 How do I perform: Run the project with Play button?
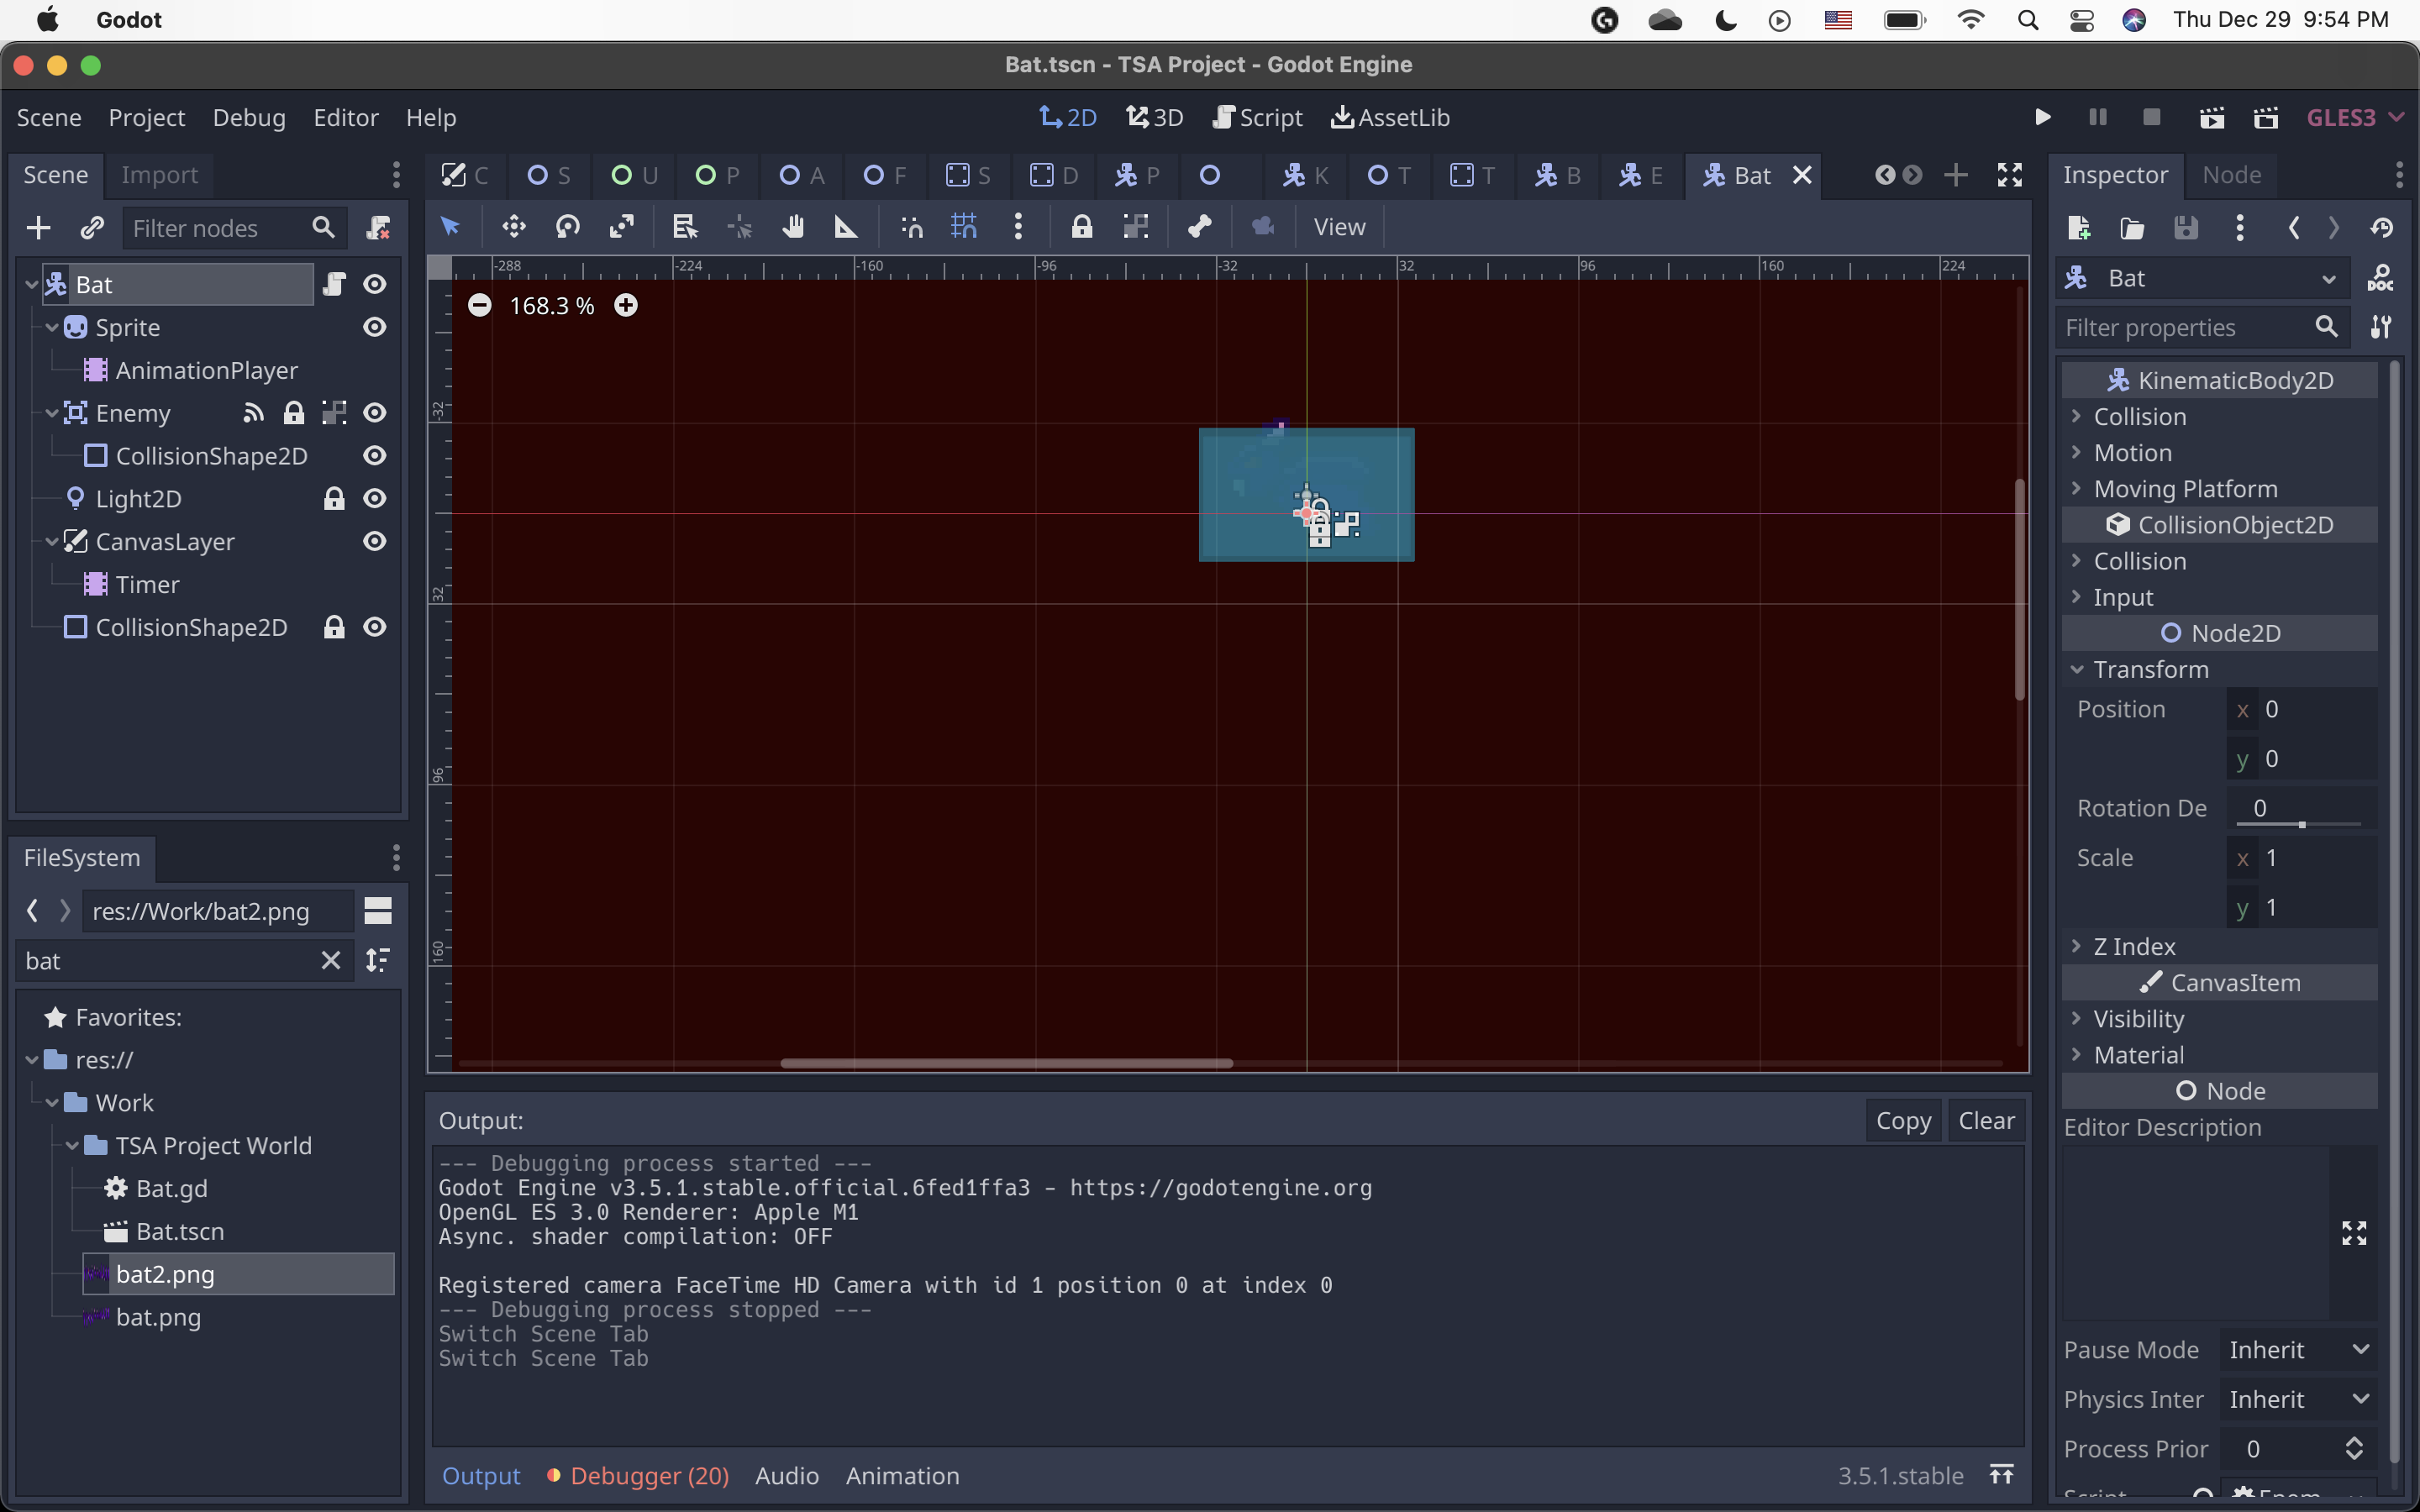2043,117
